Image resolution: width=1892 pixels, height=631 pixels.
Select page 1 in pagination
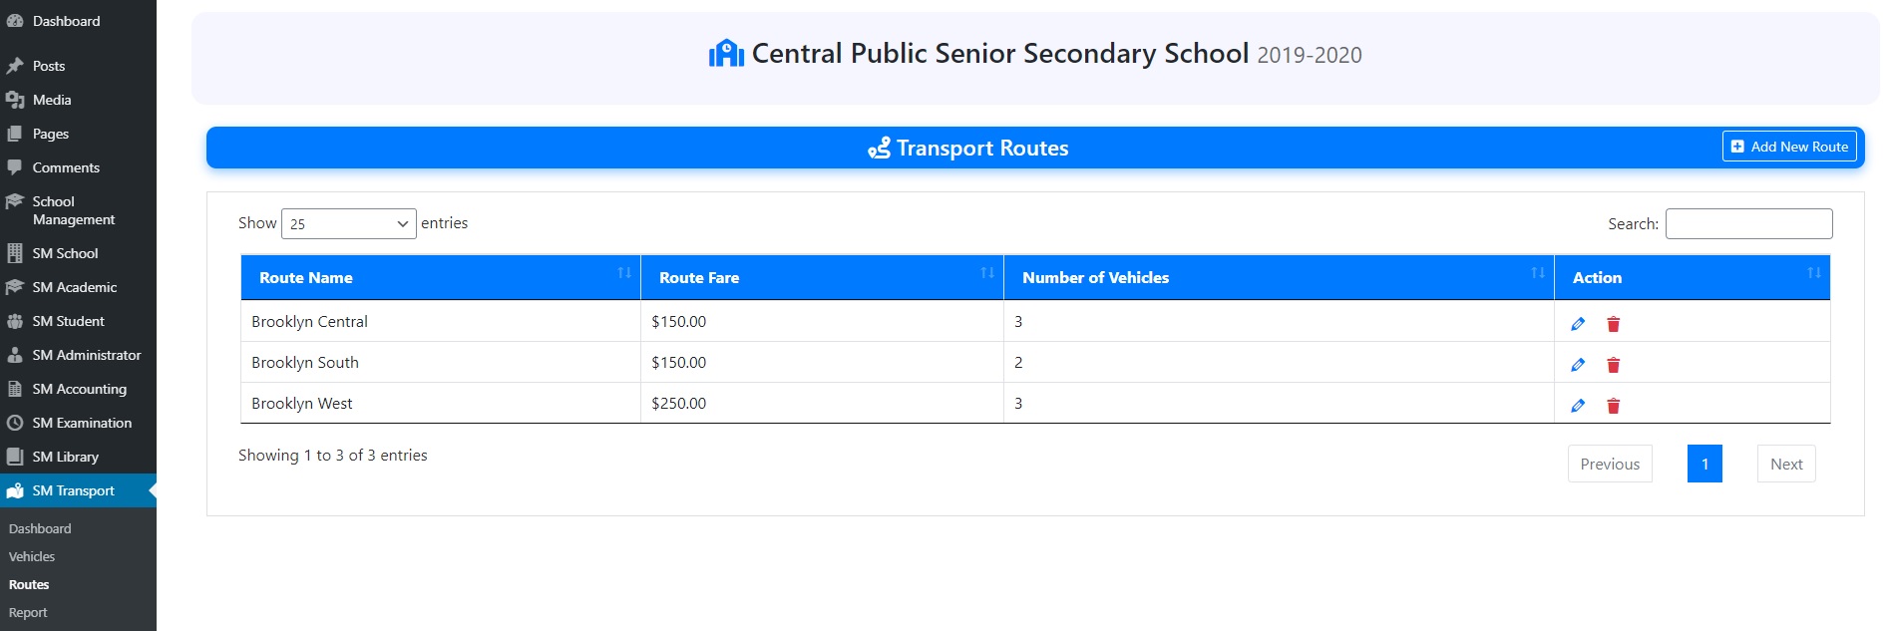pos(1705,464)
